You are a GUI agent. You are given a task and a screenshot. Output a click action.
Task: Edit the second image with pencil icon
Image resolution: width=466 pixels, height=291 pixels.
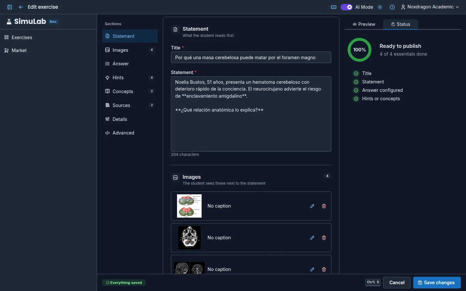click(312, 238)
